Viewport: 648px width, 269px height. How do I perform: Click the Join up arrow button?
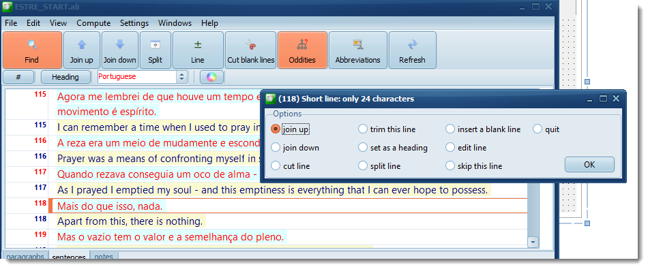[81, 50]
